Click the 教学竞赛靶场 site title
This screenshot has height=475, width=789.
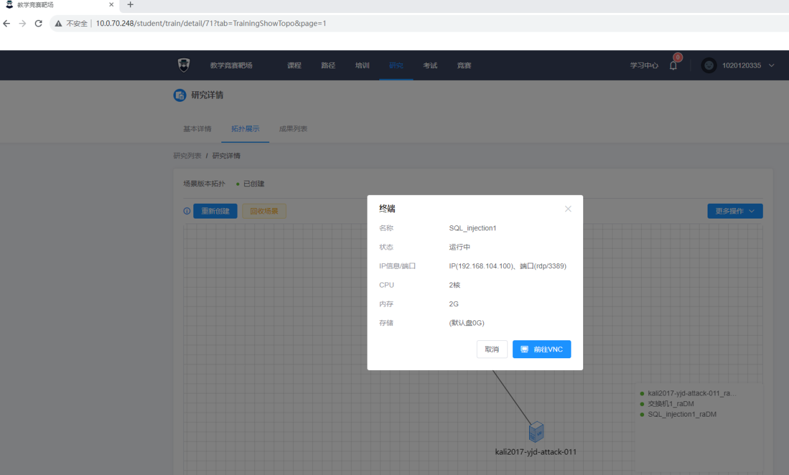click(231, 65)
